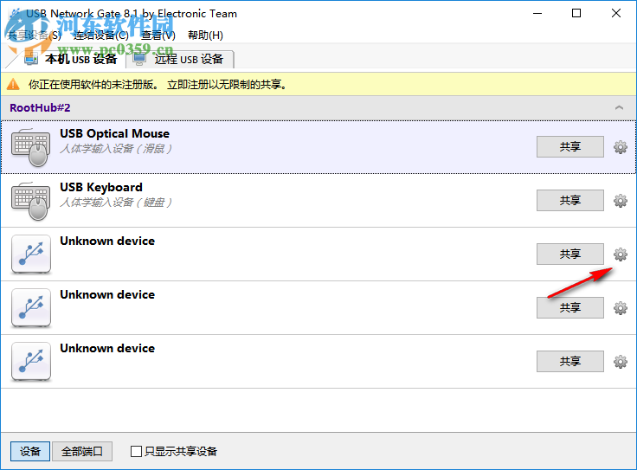Click the RootHub#2 header label
637x470 pixels.
pyautogui.click(x=40, y=107)
